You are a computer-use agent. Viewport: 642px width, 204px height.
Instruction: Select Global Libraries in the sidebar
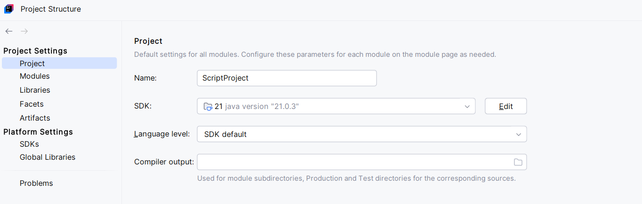coord(47,157)
